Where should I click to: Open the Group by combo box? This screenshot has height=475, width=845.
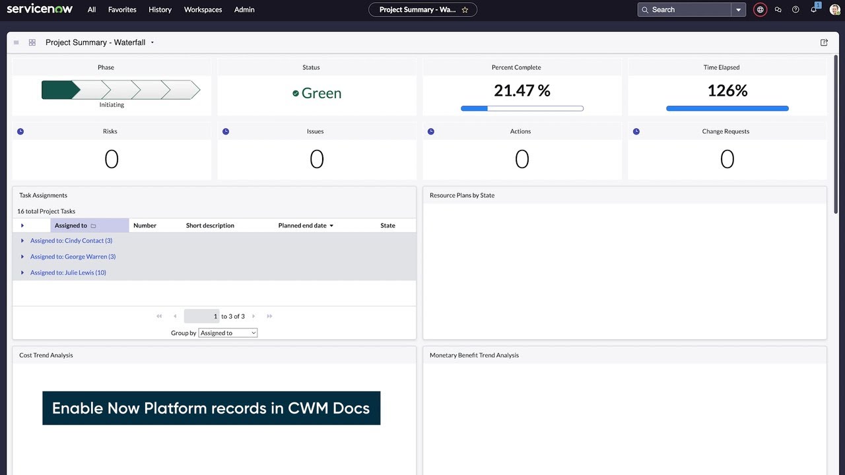(228, 332)
